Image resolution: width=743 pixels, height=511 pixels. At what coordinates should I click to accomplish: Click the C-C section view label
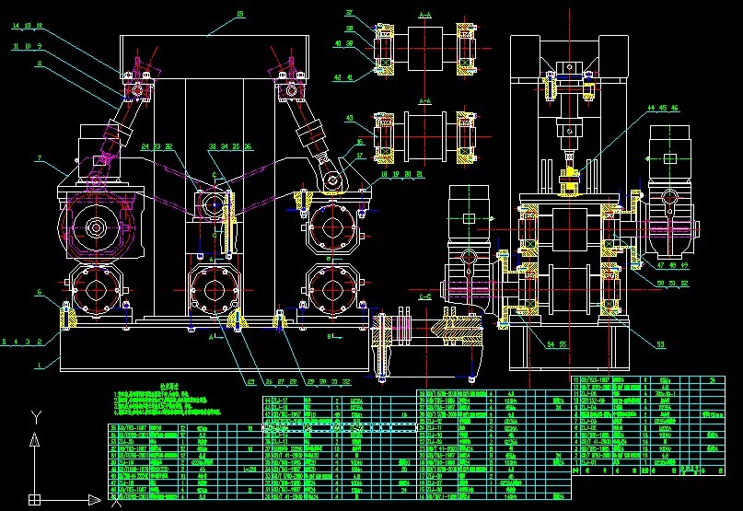tap(424, 297)
